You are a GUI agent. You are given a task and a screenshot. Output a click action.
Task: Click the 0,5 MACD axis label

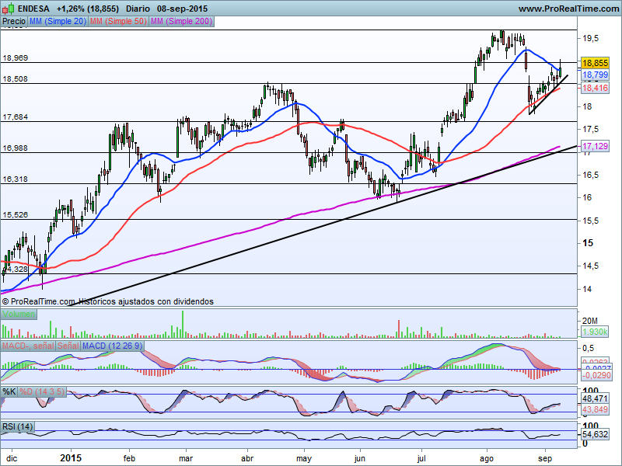coord(589,348)
